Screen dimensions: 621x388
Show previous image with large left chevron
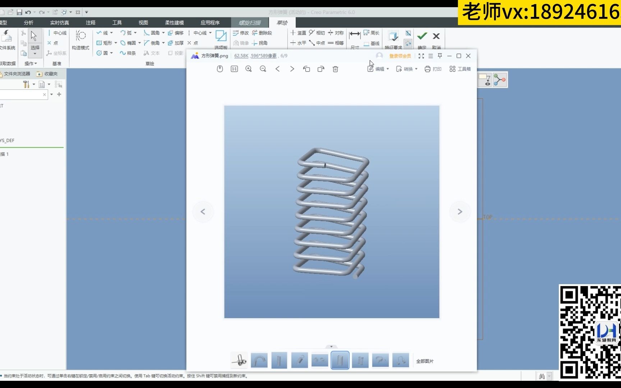pyautogui.click(x=203, y=212)
